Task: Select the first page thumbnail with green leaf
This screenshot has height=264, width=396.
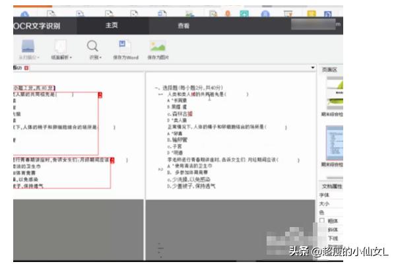Action: tap(335, 92)
